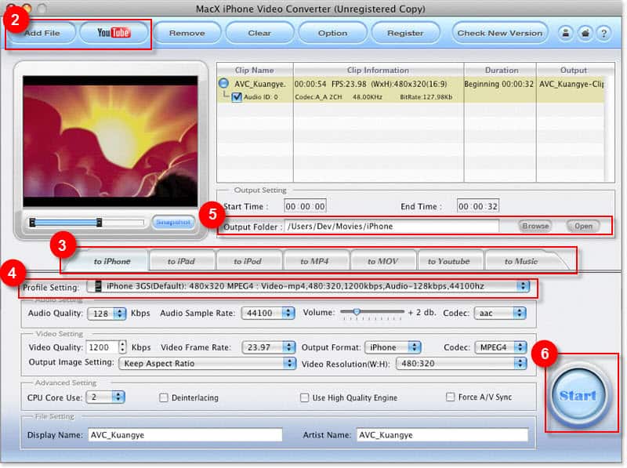Take a Snapshot of the preview
627x468 pixels.
173,222
